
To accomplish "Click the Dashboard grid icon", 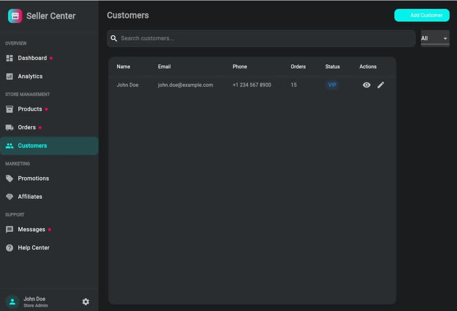I will (x=9, y=58).
